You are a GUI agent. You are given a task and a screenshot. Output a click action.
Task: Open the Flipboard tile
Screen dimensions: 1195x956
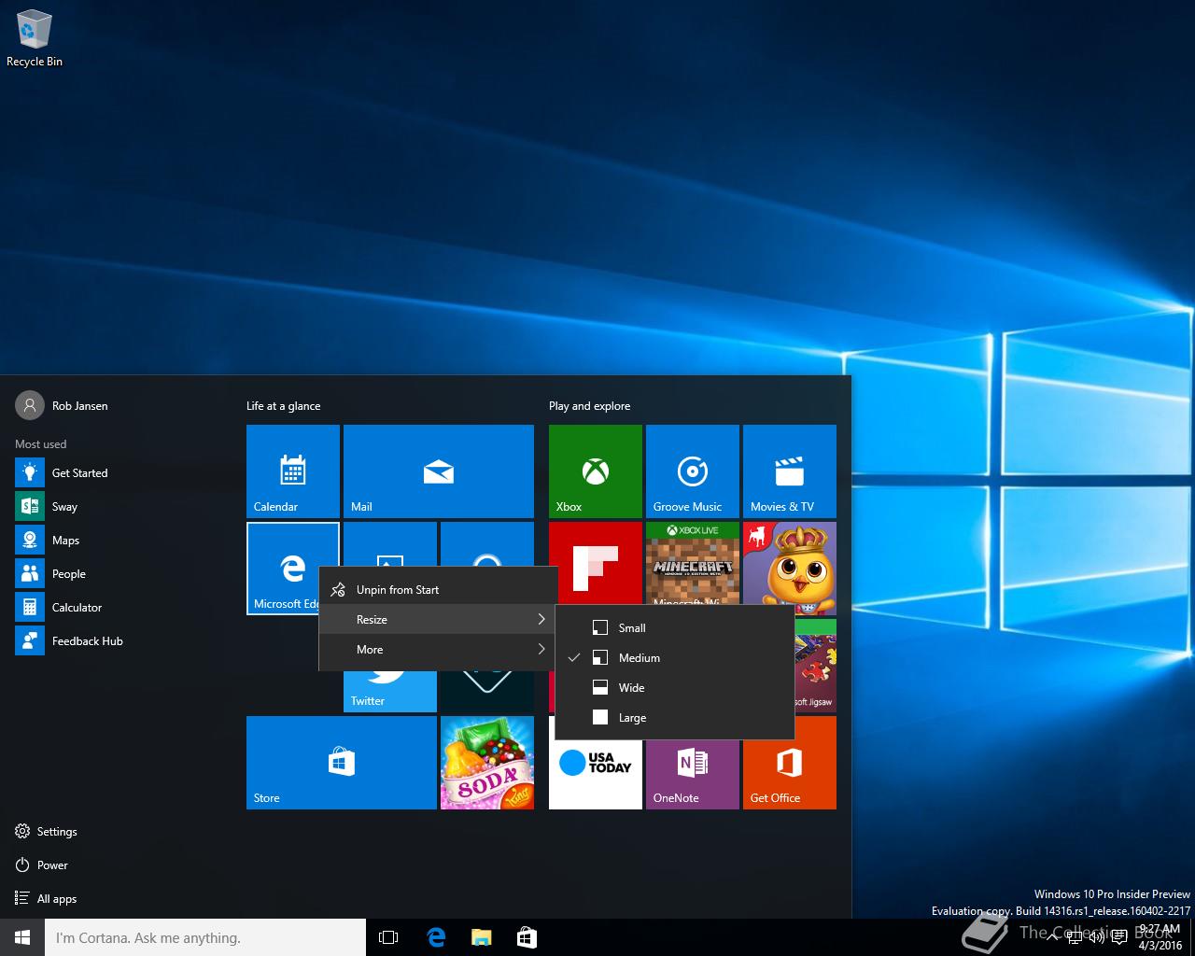click(x=596, y=562)
